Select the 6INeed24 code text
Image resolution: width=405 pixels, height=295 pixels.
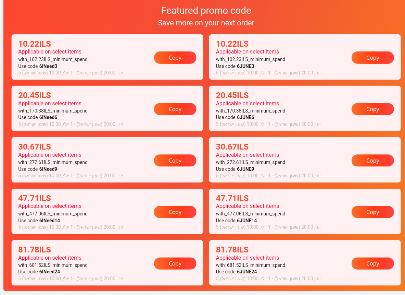50,272
